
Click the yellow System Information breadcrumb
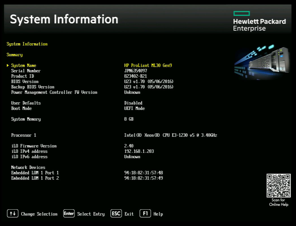27,44
